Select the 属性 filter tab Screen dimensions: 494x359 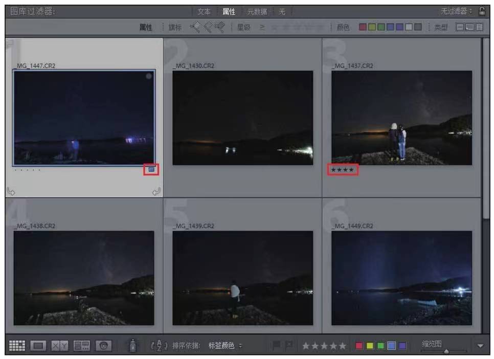pos(229,12)
